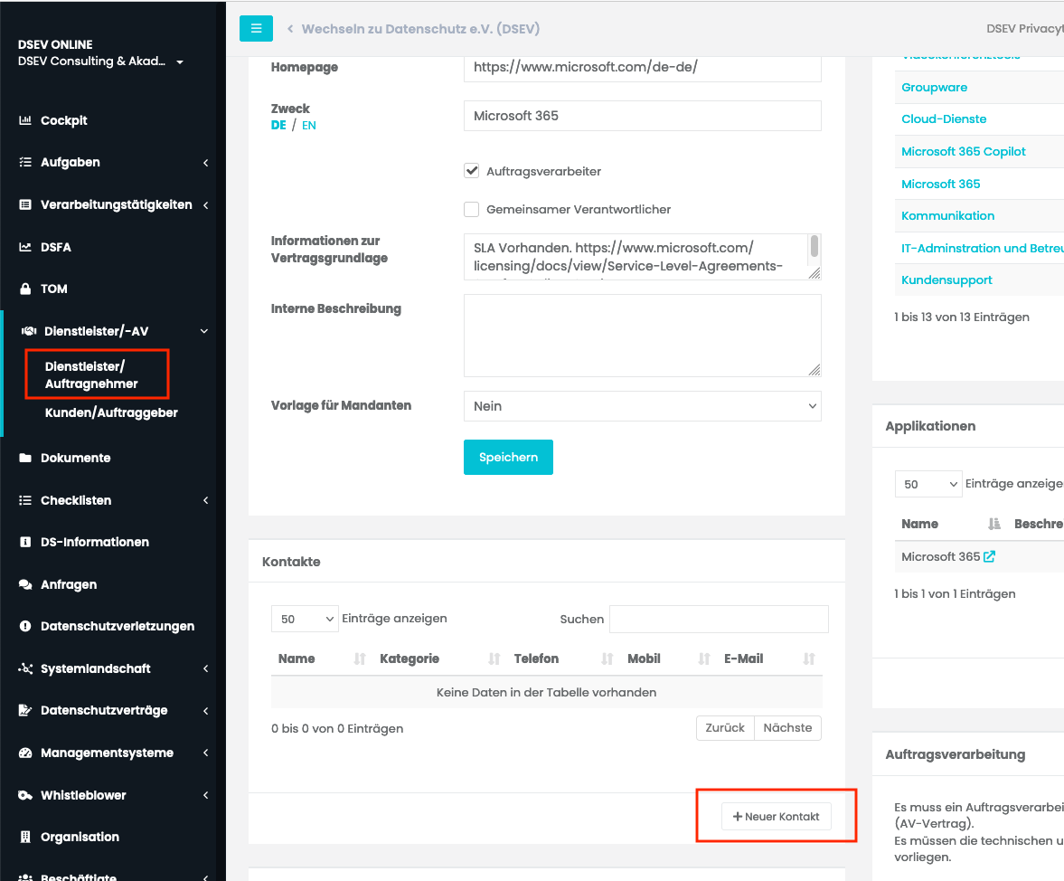
Task: Enable Gemeinsamer Verantwortlicher checkbox
Action: pyautogui.click(x=471, y=209)
